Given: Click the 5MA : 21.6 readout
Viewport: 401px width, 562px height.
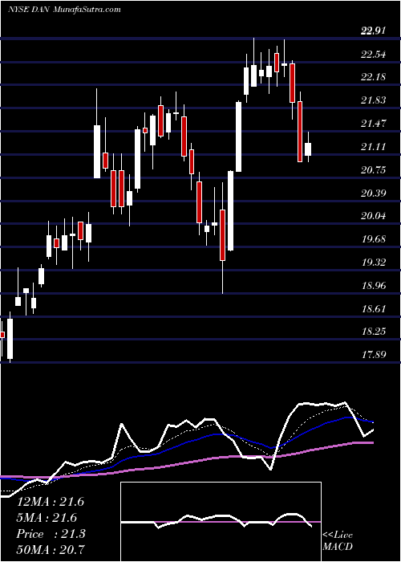Looking at the screenshot, I should (x=47, y=518).
